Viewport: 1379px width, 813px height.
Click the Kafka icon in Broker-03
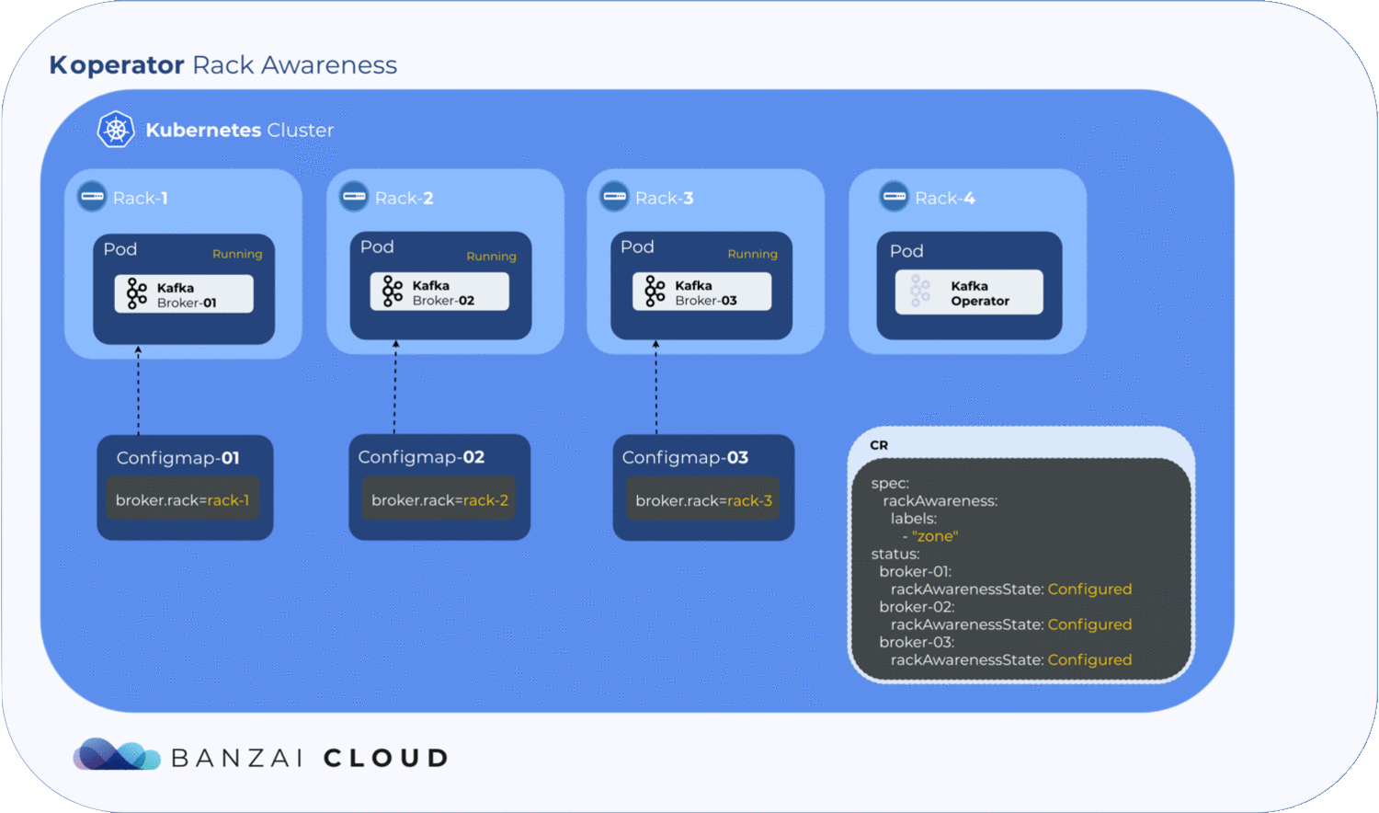655,292
